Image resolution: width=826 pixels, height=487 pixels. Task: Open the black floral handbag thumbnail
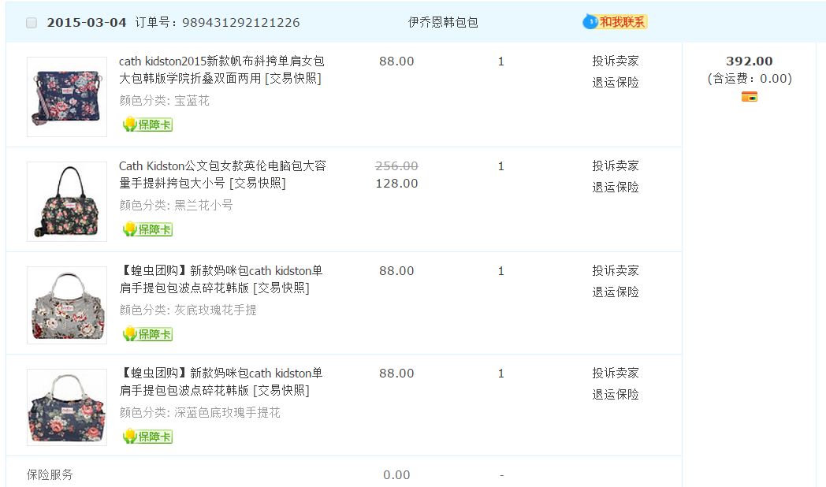point(67,202)
